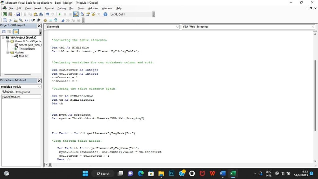Click the Parameter Info icon

click(21, 20)
